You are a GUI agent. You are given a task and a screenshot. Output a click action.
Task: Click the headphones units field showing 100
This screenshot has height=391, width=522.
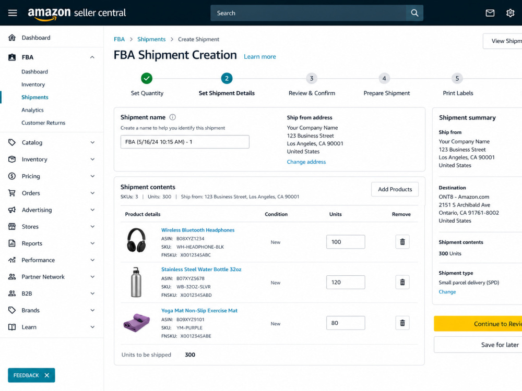(346, 242)
